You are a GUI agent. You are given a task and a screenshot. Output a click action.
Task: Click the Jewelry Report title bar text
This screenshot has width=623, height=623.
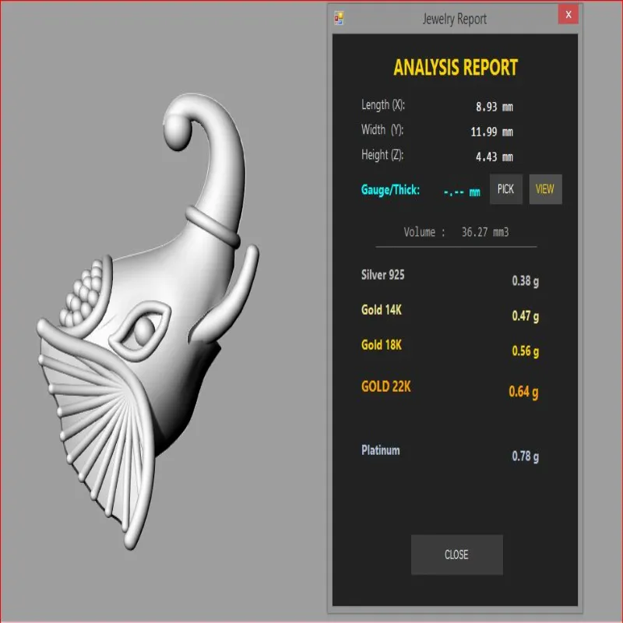(455, 19)
